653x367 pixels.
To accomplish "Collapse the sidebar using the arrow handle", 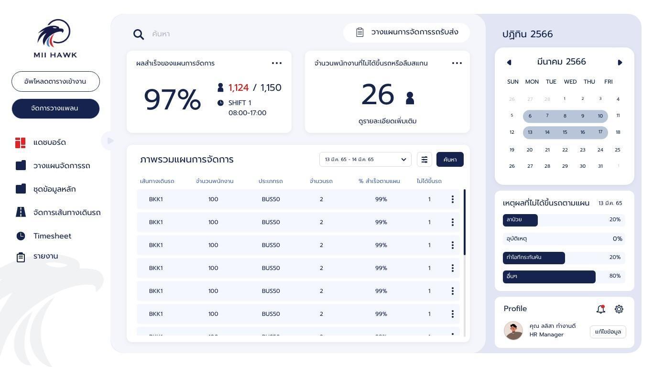I will coord(110,140).
